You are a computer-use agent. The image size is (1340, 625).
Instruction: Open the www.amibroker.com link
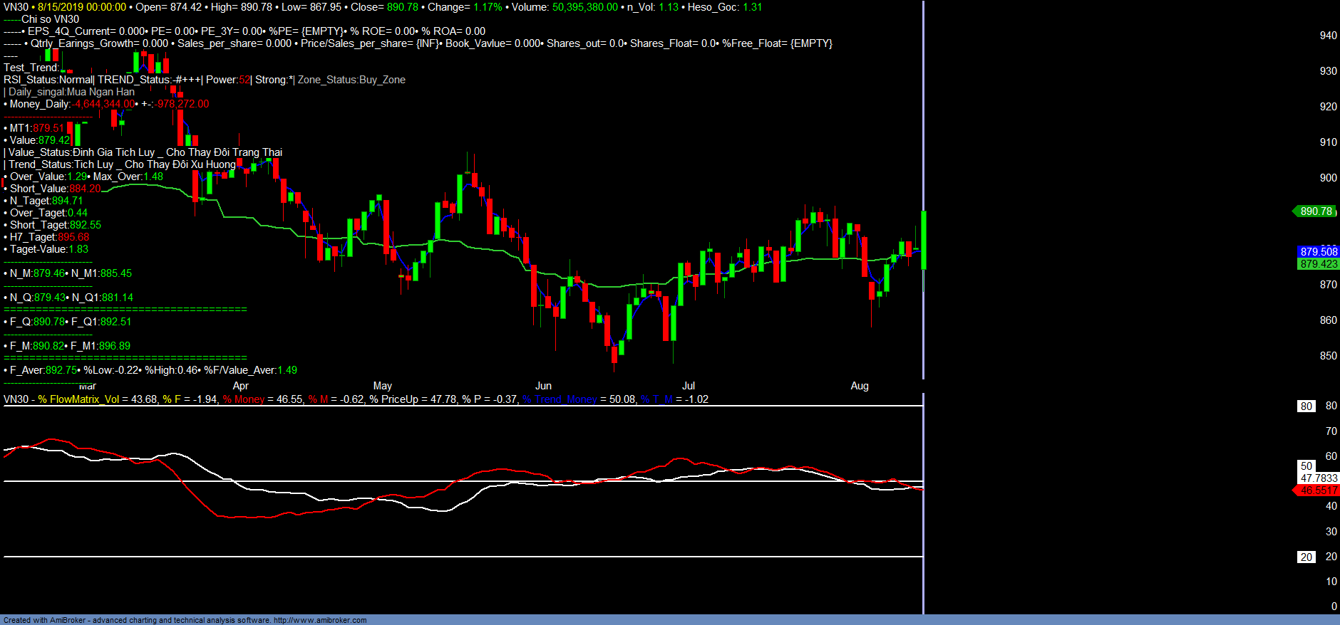pos(320,620)
